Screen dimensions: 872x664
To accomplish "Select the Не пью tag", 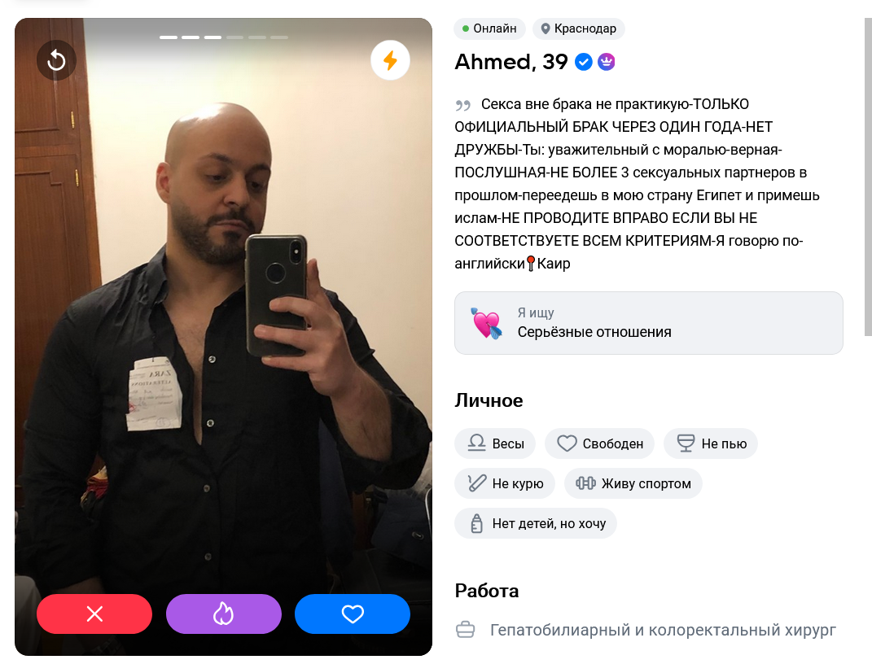I will pyautogui.click(x=711, y=443).
